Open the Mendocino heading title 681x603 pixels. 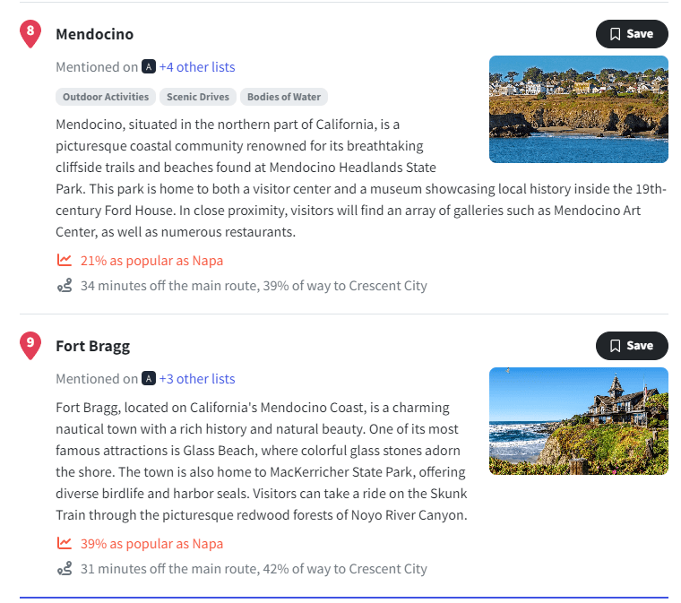pyautogui.click(x=94, y=34)
